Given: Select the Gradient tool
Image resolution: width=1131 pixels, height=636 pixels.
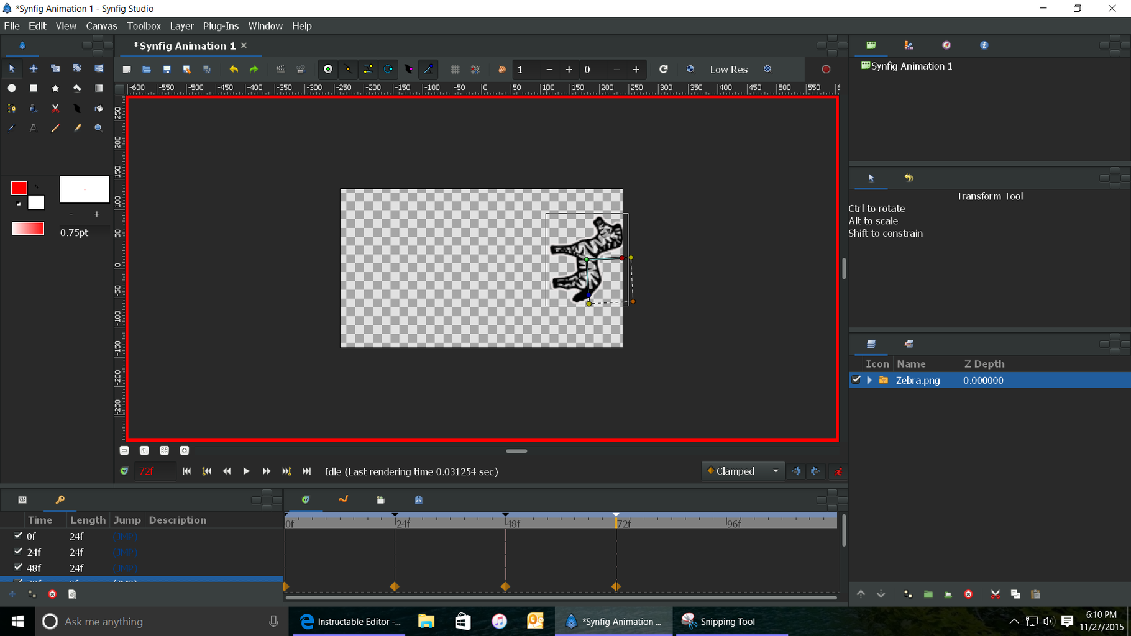Looking at the screenshot, I should pos(98,88).
